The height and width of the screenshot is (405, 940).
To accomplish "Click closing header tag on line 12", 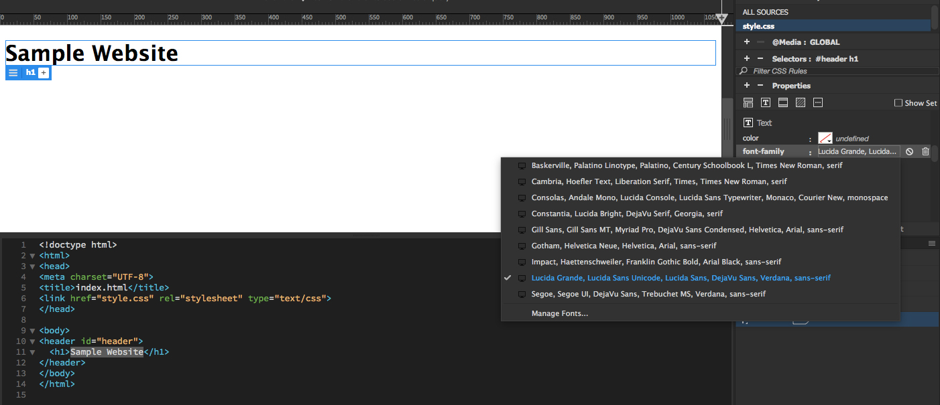I will [x=62, y=363].
